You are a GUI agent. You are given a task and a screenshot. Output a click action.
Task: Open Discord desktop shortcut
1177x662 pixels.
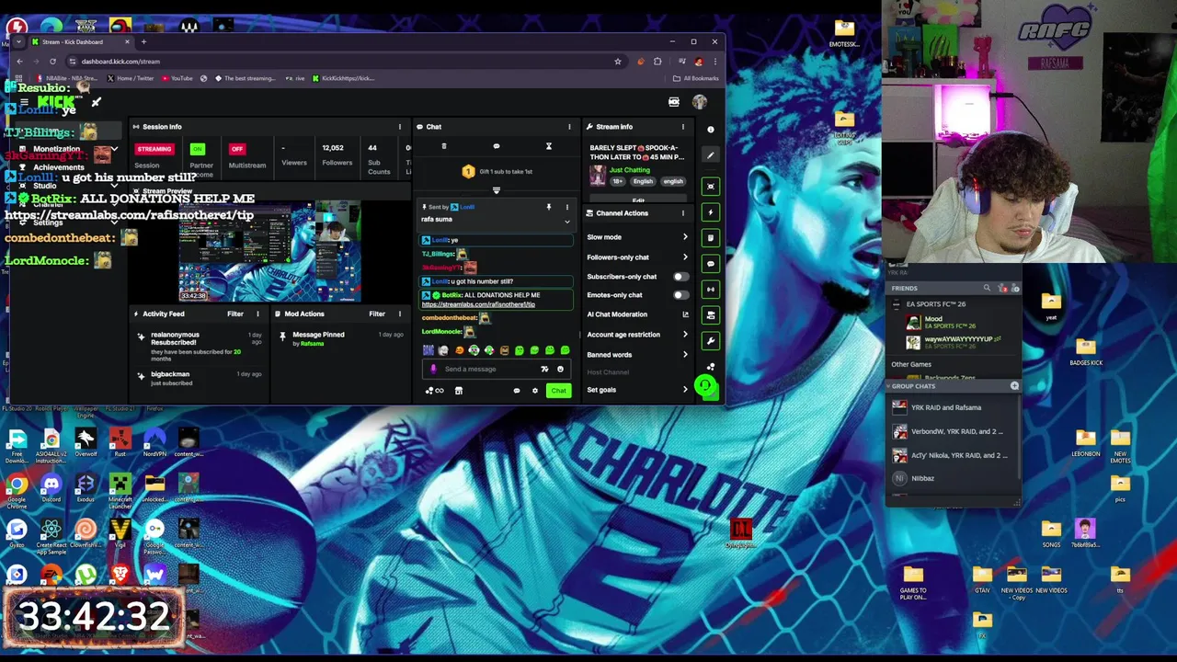[x=51, y=487]
